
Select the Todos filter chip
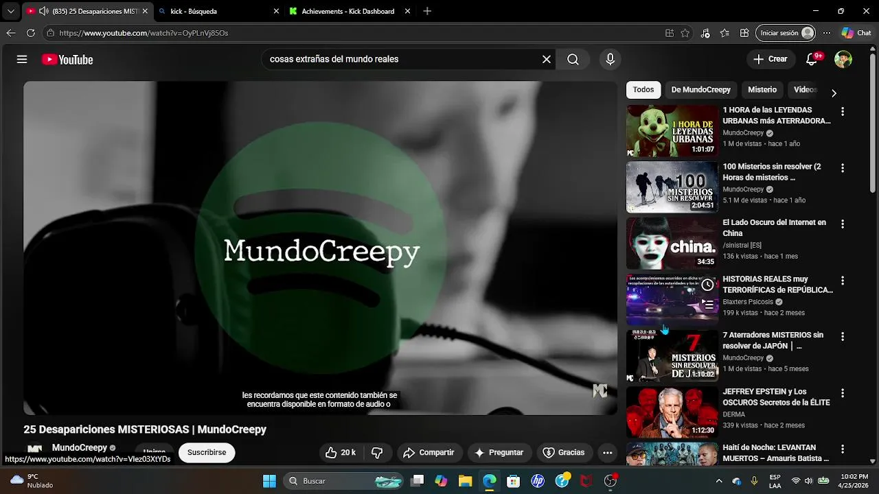point(643,90)
